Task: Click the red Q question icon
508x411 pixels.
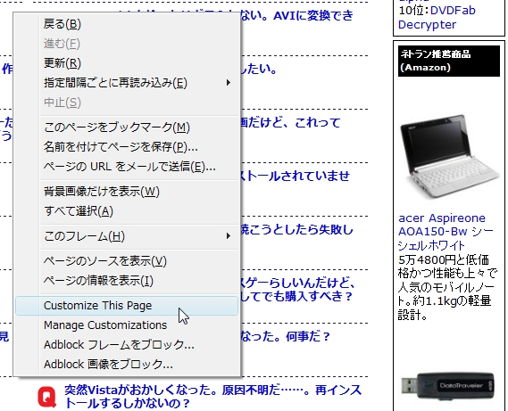Action: pyautogui.click(x=47, y=397)
